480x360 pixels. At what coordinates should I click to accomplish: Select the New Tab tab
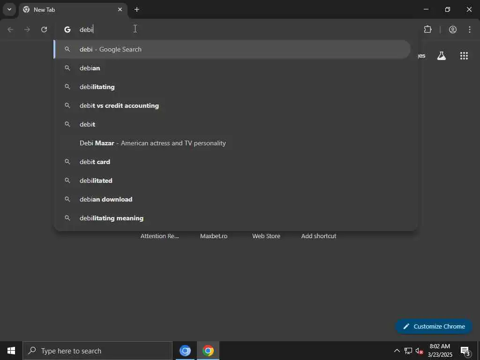coord(73,9)
